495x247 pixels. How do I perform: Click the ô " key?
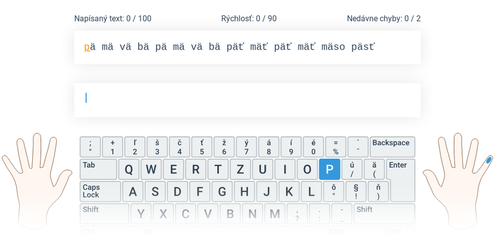334,191
